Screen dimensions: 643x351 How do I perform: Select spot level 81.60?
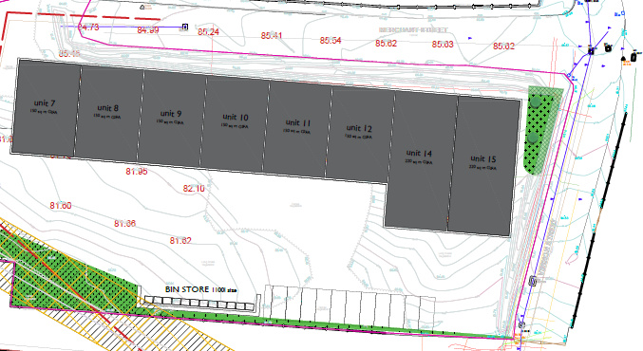[x=61, y=206]
